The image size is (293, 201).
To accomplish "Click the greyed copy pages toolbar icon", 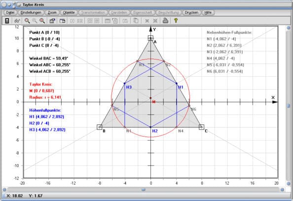I will (136, 21).
